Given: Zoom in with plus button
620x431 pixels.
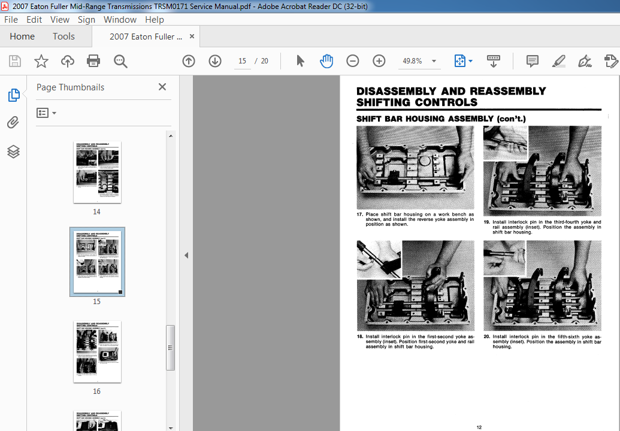Looking at the screenshot, I should [x=379, y=61].
